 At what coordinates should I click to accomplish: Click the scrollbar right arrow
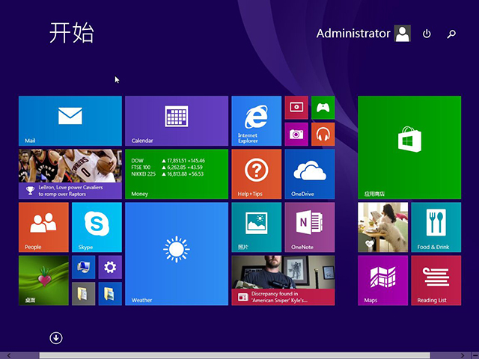coord(463,356)
